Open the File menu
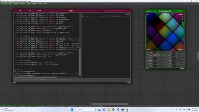This screenshot has width=199, height=112. pos(2,3)
